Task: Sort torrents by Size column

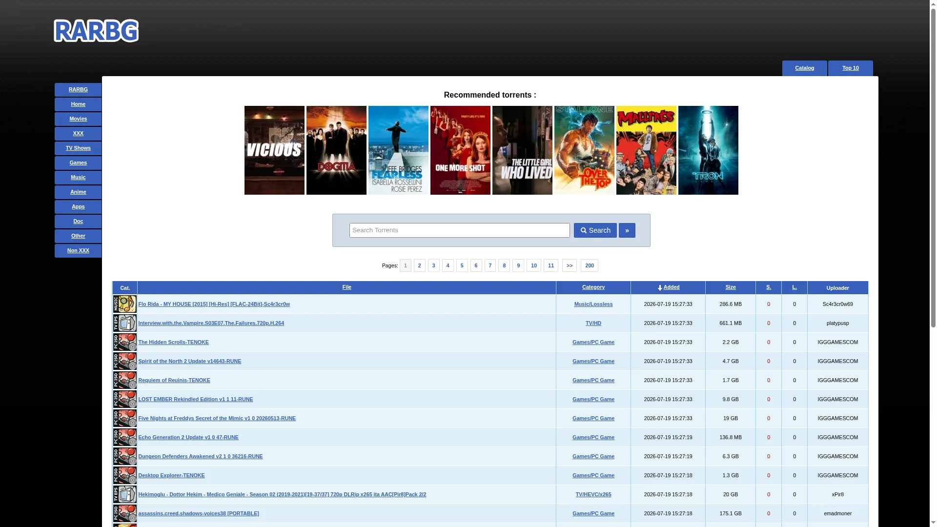Action: coord(731,287)
